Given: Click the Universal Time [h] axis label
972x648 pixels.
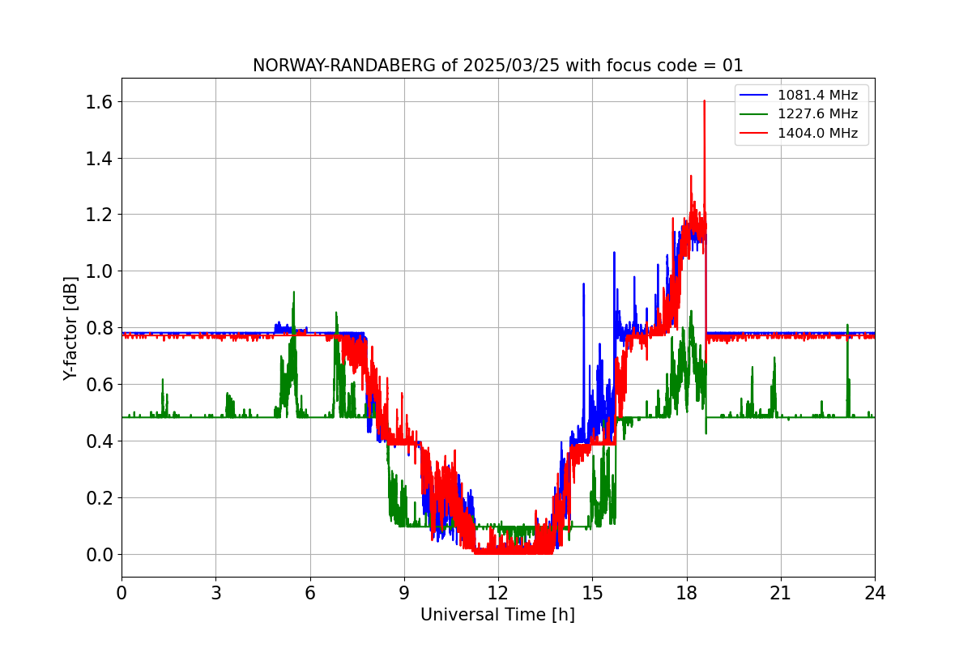Looking at the screenshot, I should pyautogui.click(x=497, y=615).
